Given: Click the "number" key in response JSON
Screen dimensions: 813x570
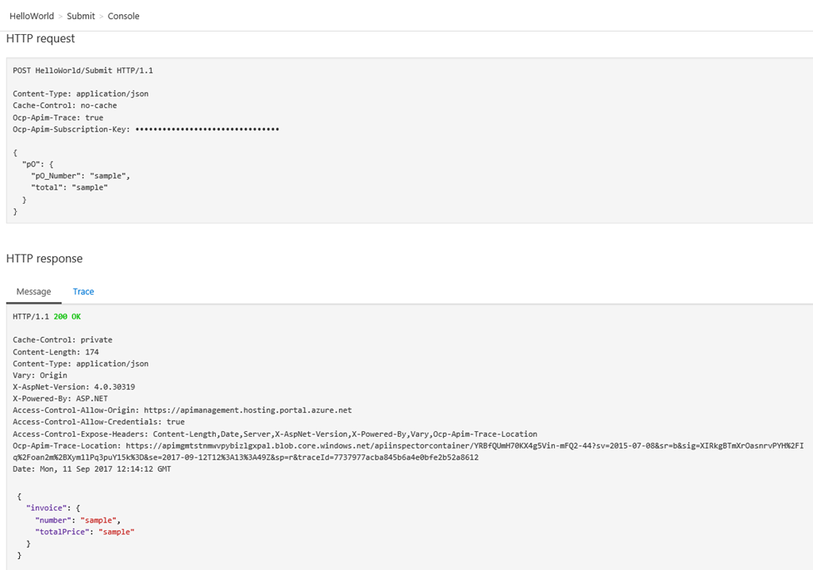Looking at the screenshot, I should (x=53, y=520).
